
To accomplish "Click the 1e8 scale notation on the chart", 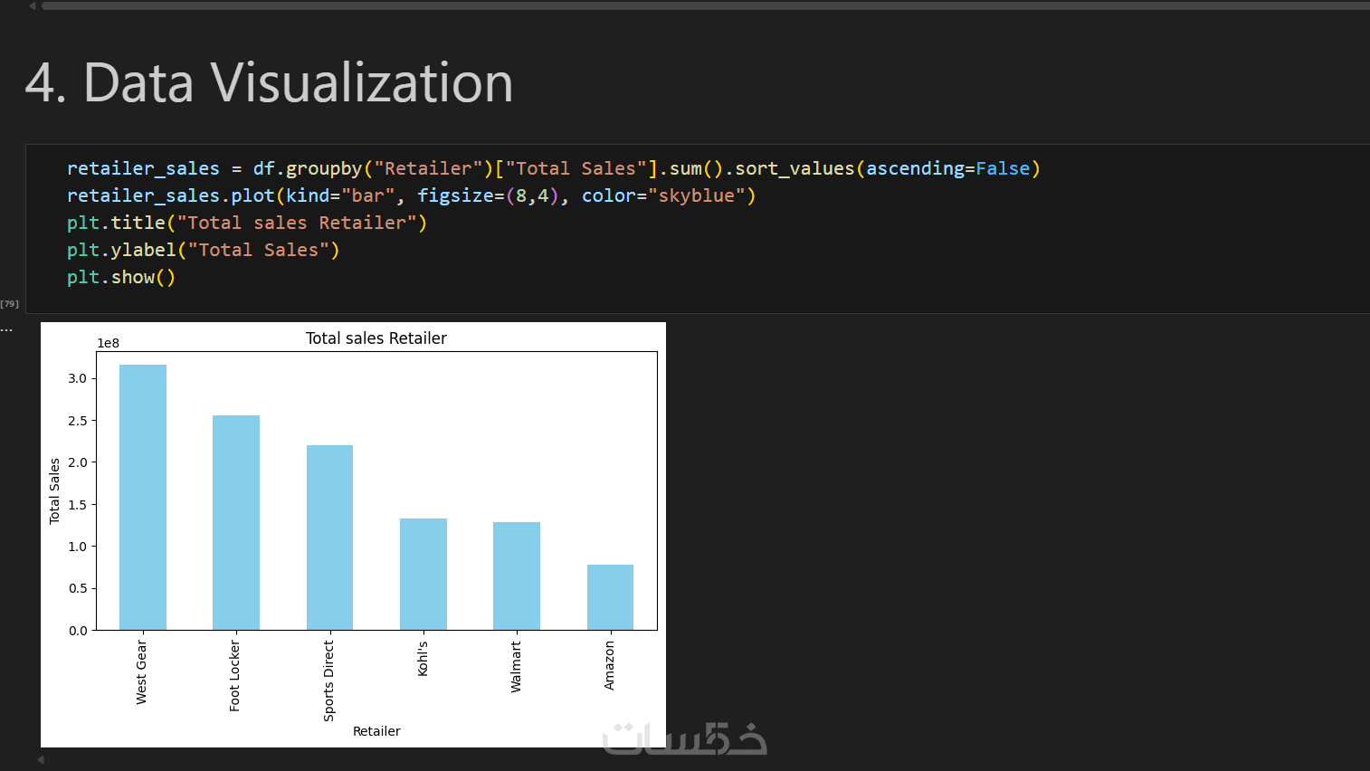I will pos(109,343).
